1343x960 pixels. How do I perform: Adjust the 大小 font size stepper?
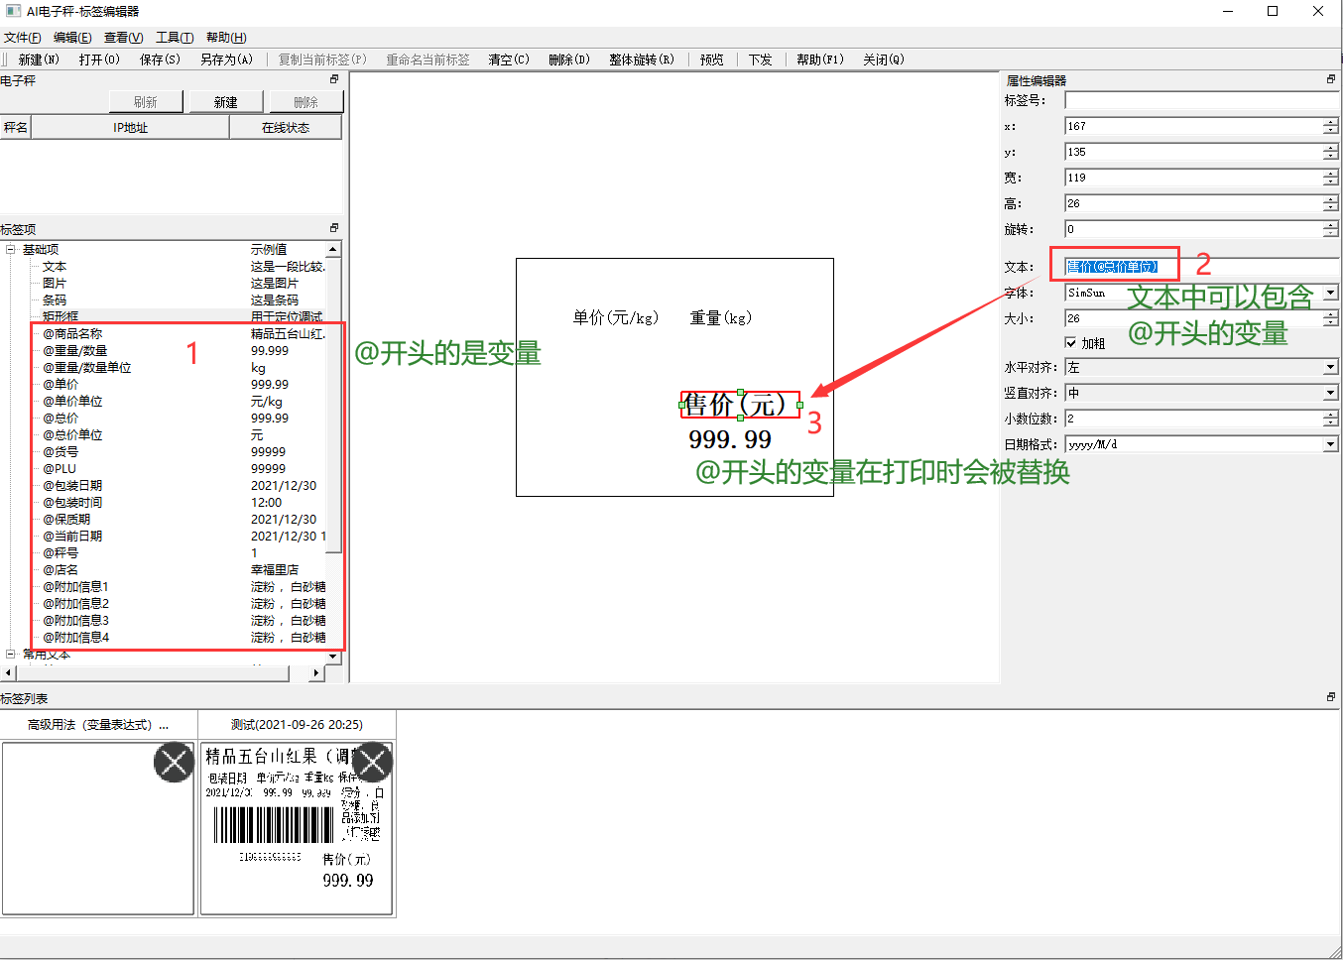1330,318
